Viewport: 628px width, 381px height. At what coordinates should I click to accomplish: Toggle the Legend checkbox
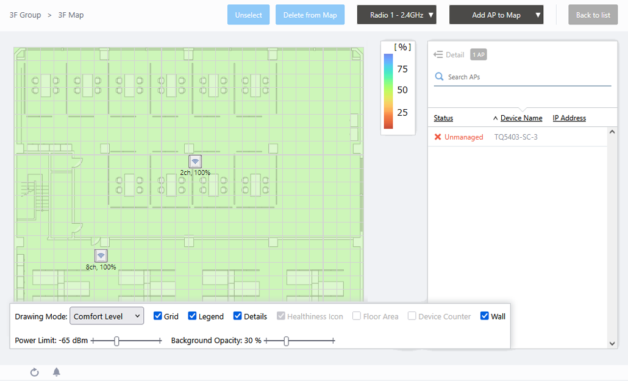193,316
